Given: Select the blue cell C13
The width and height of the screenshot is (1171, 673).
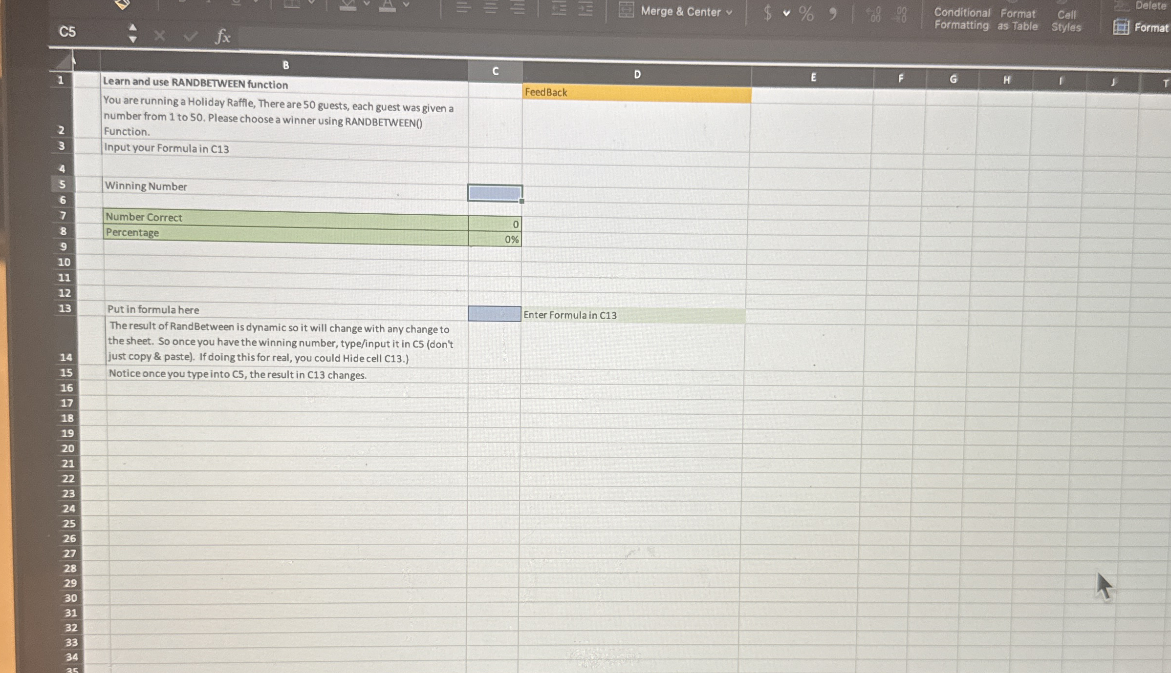Looking at the screenshot, I should (494, 314).
